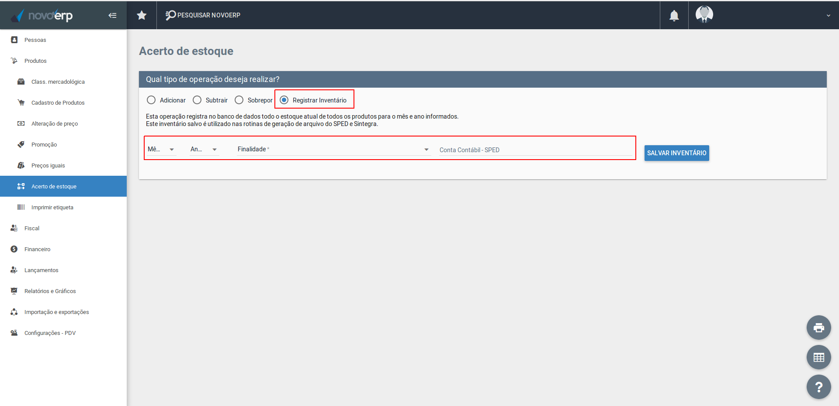Go to Cadastro de Produtos
Viewport: 839px width, 406px height.
point(58,102)
